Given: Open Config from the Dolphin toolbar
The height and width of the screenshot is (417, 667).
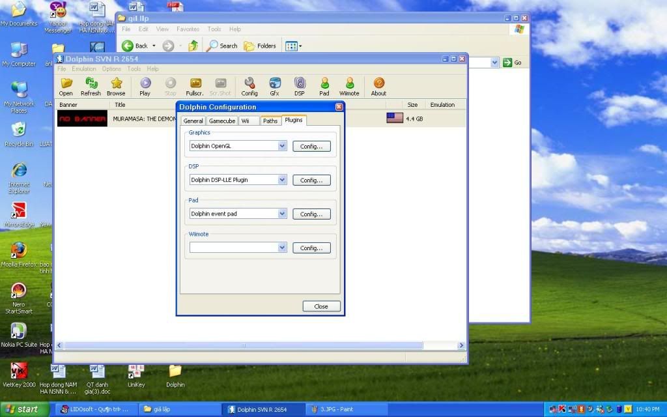Looking at the screenshot, I should [x=249, y=87].
